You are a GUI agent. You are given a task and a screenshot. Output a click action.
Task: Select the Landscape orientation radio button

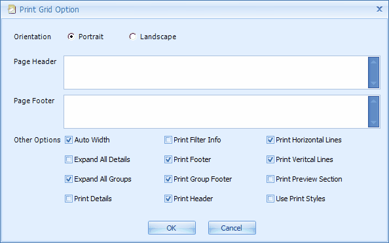coord(133,37)
